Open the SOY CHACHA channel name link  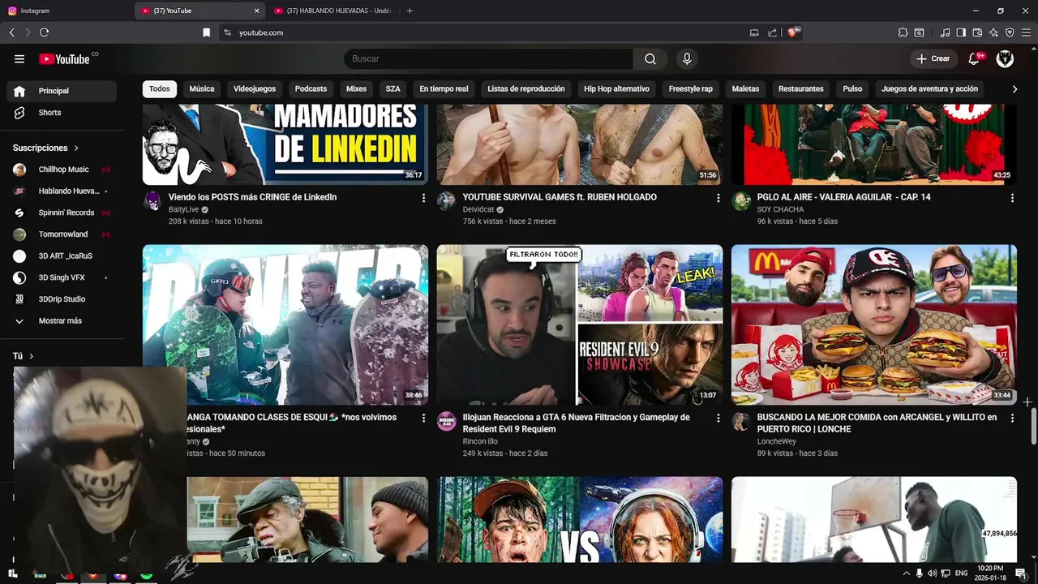pos(780,209)
